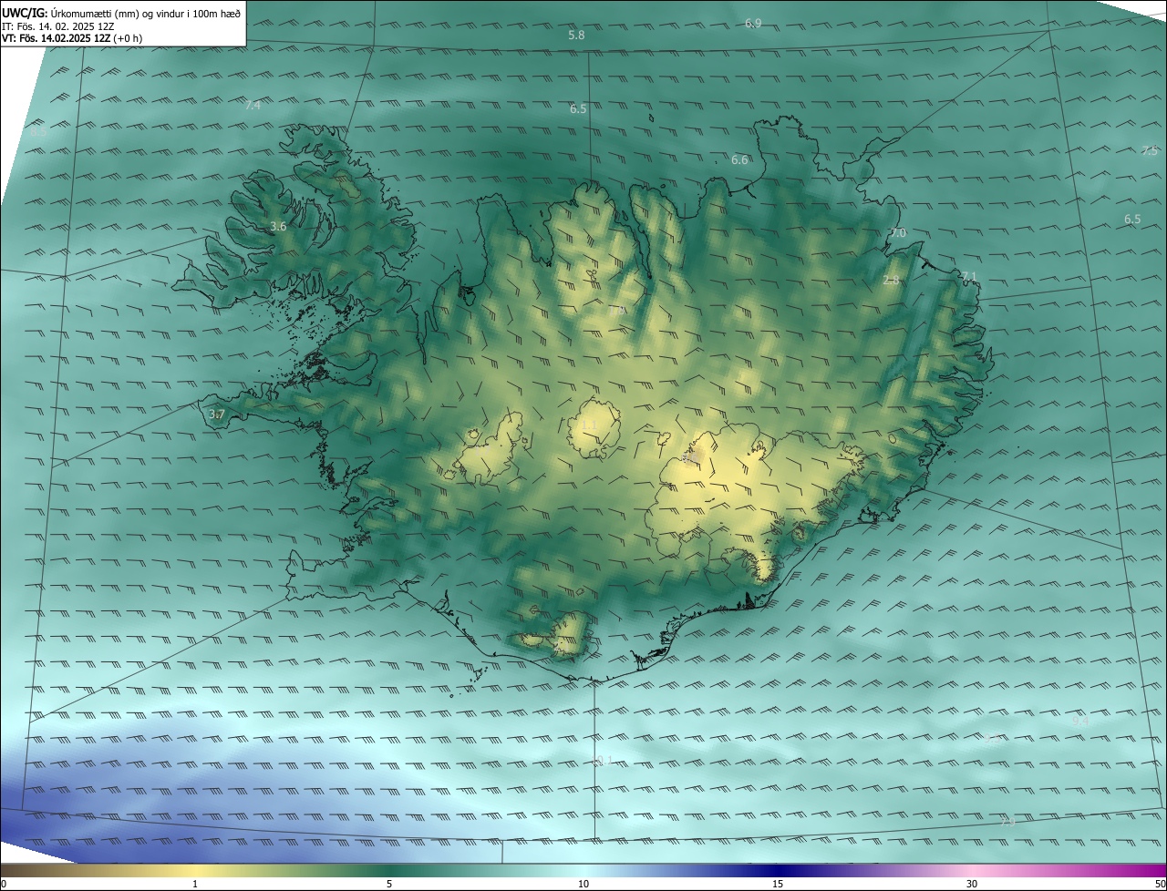This screenshot has width=1167, height=891.
Task: Click the 7.4 value label
Action: pos(253,105)
